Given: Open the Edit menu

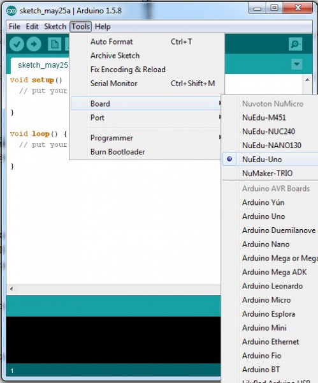Looking at the screenshot, I should tap(33, 26).
